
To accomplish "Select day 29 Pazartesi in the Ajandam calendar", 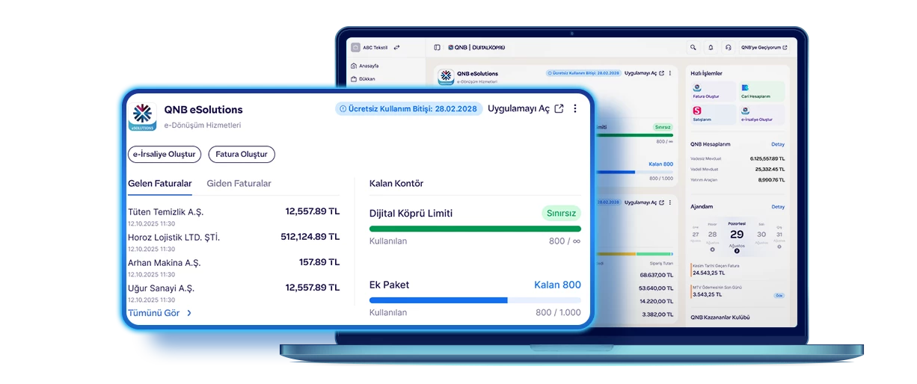I will point(737,235).
